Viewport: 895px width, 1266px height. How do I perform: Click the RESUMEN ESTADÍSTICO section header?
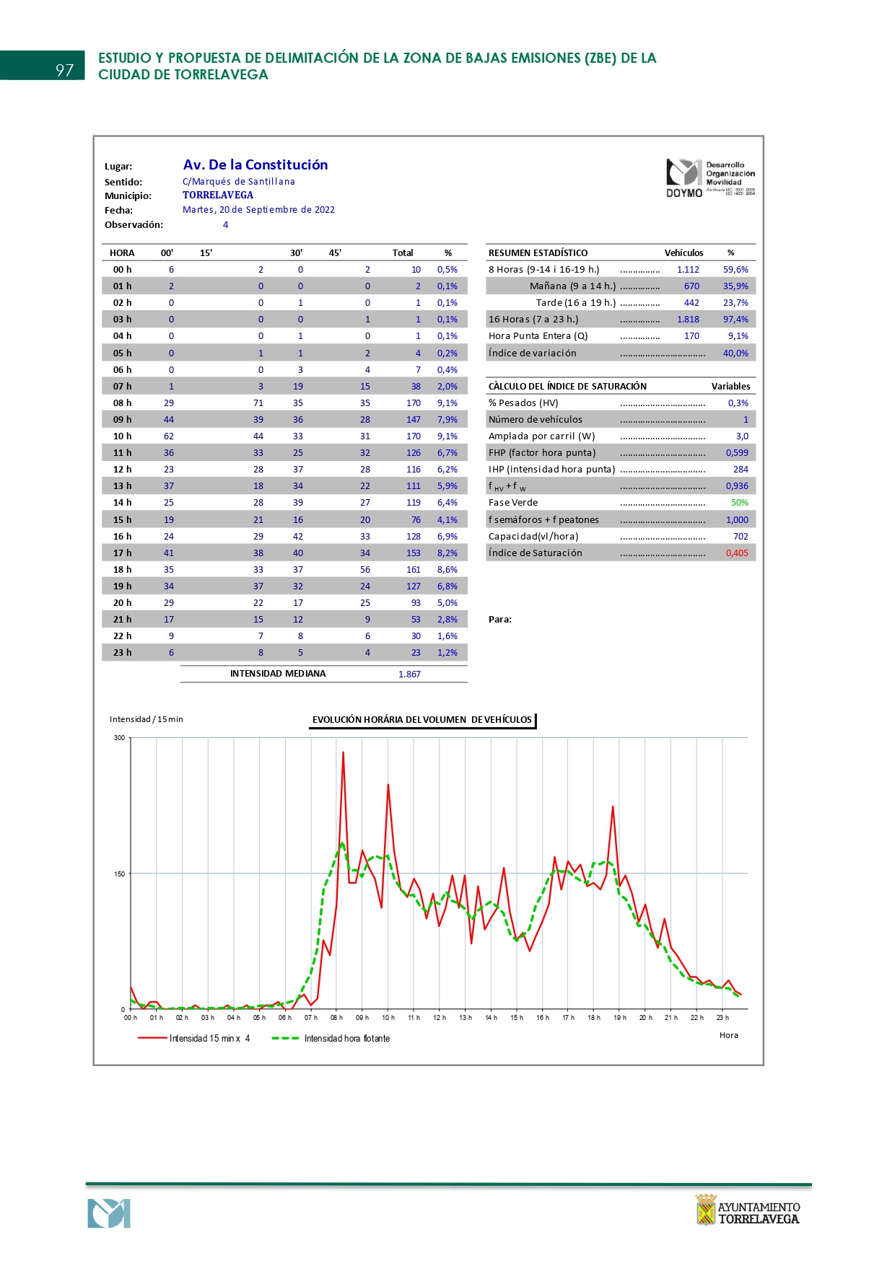point(538,253)
